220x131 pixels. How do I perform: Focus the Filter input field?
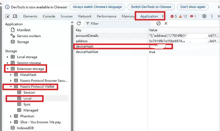118,23
